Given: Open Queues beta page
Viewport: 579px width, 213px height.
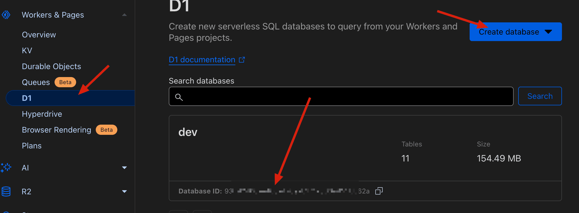Looking at the screenshot, I should (36, 82).
